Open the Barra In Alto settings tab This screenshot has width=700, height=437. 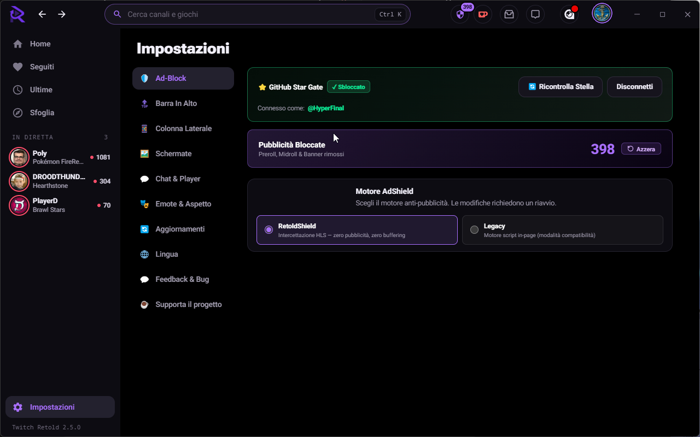(183, 103)
